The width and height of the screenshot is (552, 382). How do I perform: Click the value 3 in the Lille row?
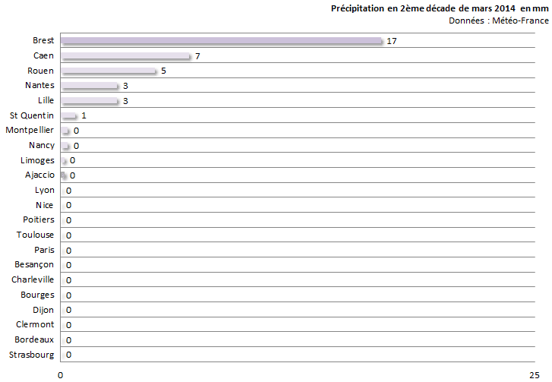pyautogui.click(x=125, y=101)
